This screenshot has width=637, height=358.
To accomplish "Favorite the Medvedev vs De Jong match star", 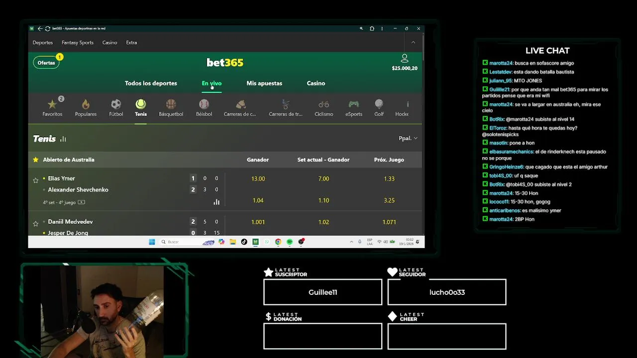I will click(35, 224).
